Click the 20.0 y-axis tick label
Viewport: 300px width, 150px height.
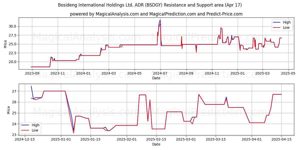(x=13, y=62)
